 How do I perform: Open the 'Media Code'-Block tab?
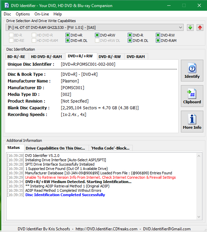[110, 148]
